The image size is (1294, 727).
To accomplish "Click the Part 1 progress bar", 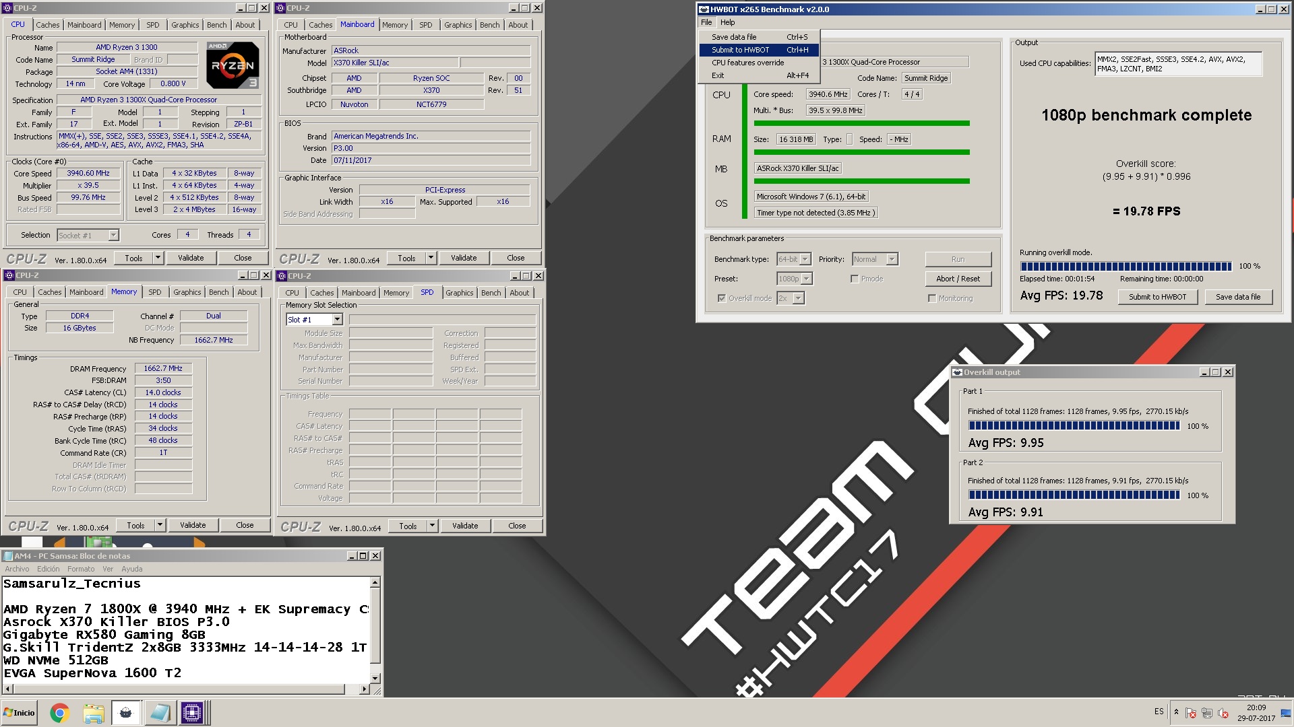I will (x=1074, y=425).
